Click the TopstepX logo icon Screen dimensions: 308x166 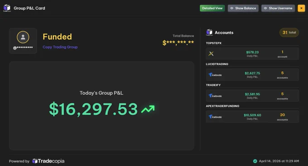[211, 54]
